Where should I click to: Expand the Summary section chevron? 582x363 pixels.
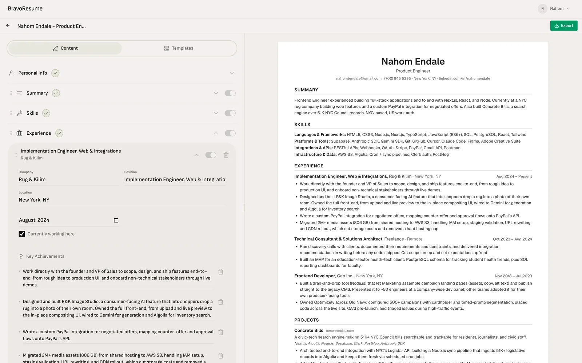(216, 93)
